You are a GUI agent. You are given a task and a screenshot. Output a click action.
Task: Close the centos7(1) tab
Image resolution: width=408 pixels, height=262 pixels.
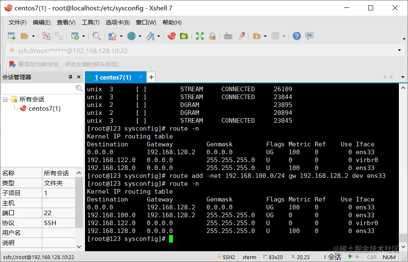click(141, 77)
